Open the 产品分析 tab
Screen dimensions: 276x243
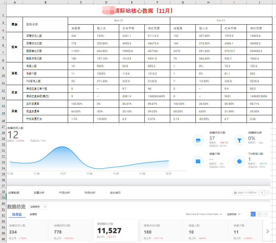[64, 193]
